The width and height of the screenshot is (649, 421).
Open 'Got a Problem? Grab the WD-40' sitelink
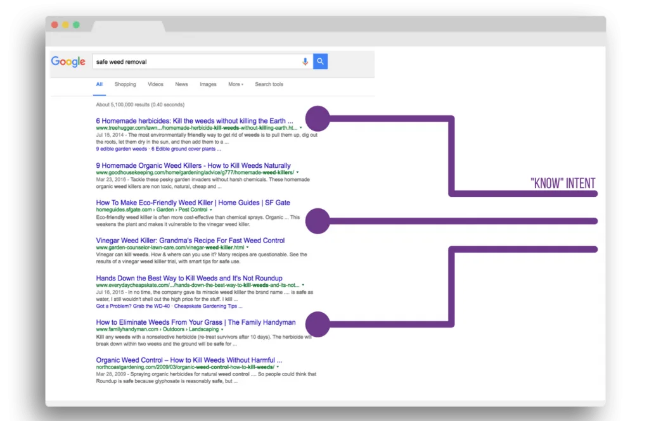pos(133,306)
